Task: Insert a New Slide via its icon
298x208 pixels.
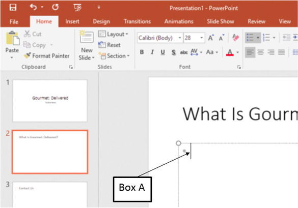Action: [x=87, y=37]
